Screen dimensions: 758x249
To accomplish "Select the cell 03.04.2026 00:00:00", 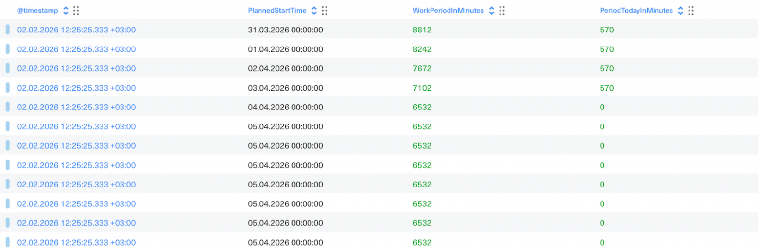I will pos(285,88).
